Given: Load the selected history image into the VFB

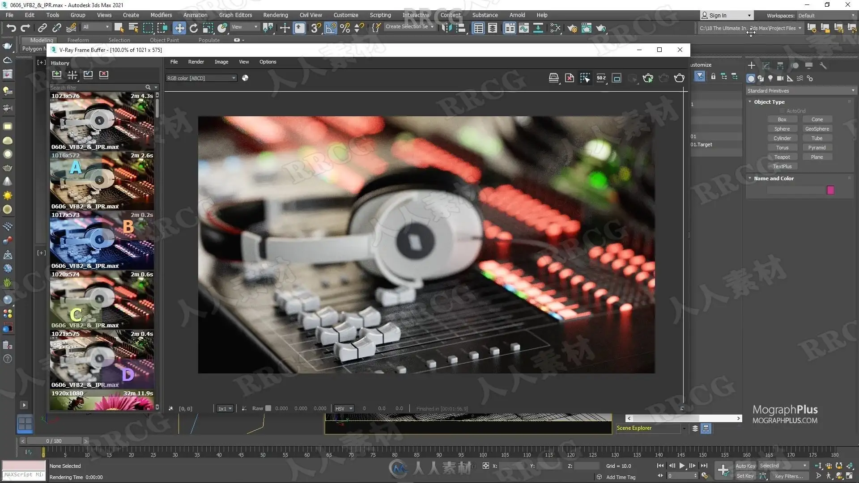Looking at the screenshot, I should tap(88, 75).
